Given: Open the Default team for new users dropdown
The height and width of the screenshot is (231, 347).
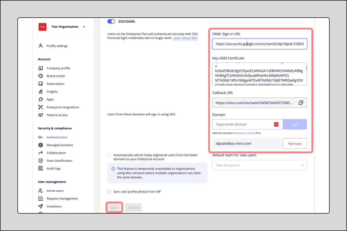Looking at the screenshot, I should (x=259, y=165).
